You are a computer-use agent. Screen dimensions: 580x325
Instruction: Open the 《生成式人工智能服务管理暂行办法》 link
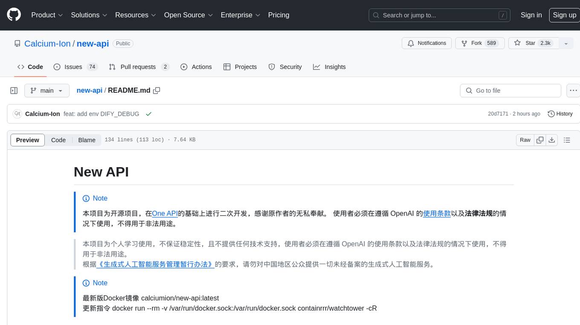(x=155, y=264)
